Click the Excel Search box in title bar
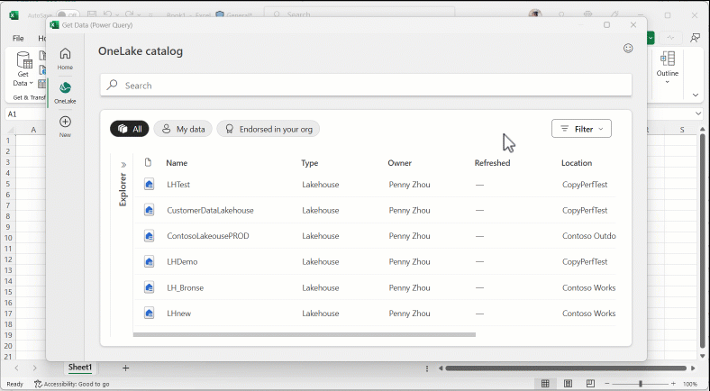This screenshot has height=391, width=710. coord(360,14)
